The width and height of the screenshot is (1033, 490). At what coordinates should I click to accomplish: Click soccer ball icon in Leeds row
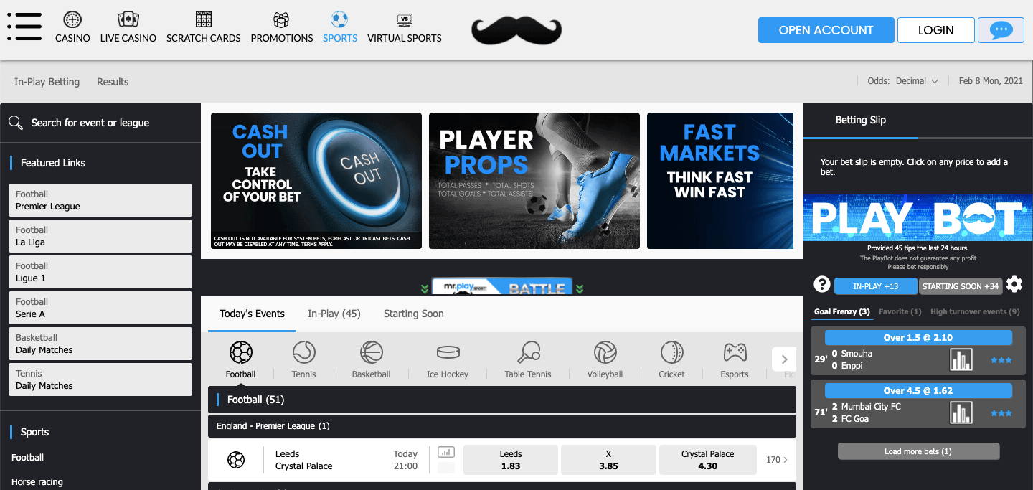pyautogui.click(x=236, y=460)
